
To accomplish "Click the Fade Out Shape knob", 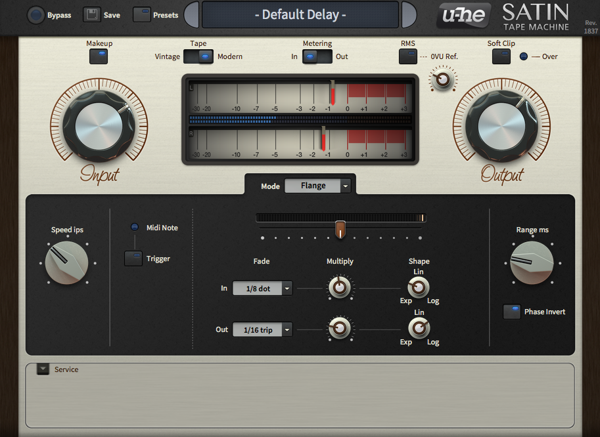I will 419,328.
